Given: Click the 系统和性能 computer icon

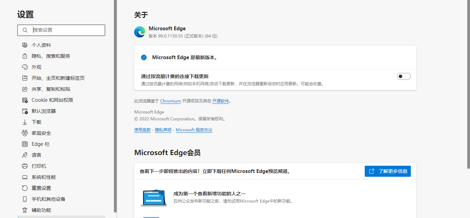Looking at the screenshot, I should tap(25, 177).
